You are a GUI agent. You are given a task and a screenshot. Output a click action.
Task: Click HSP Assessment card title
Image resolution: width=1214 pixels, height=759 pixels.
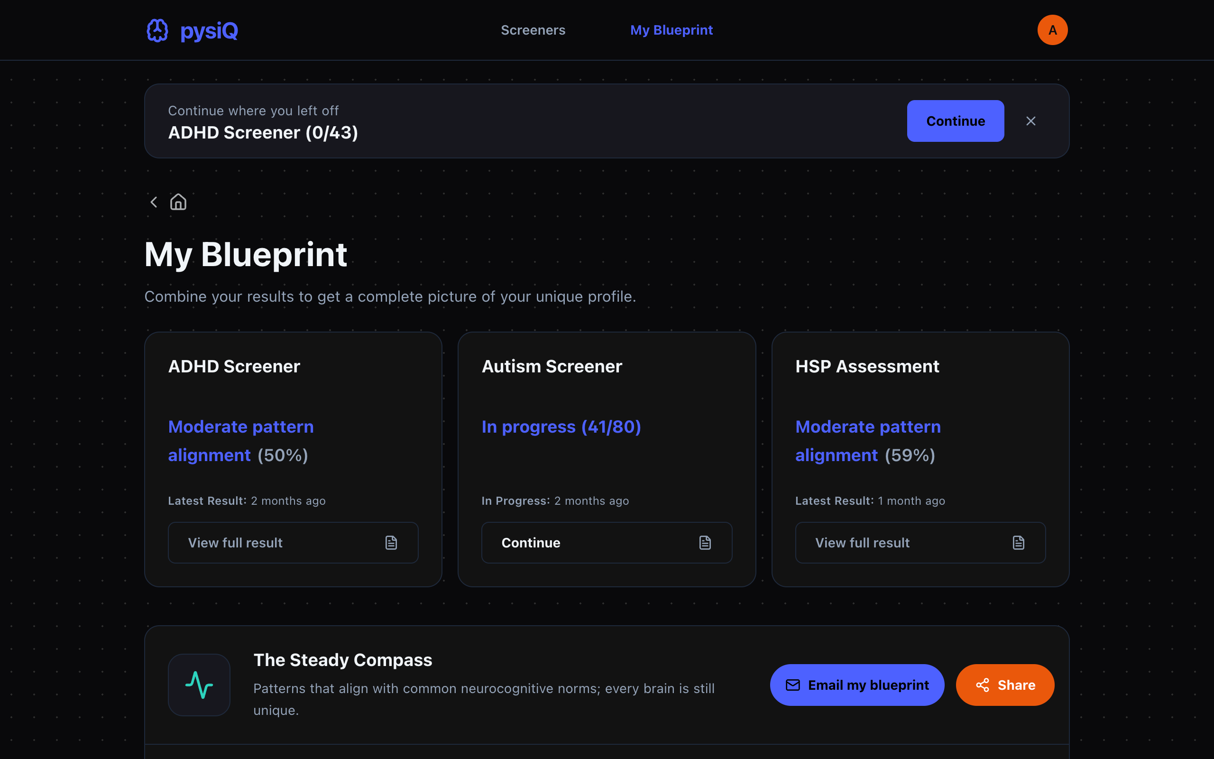867,366
